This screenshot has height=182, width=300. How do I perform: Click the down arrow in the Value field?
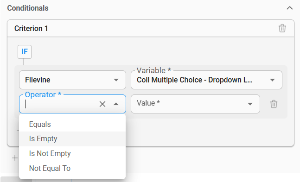click(250, 104)
